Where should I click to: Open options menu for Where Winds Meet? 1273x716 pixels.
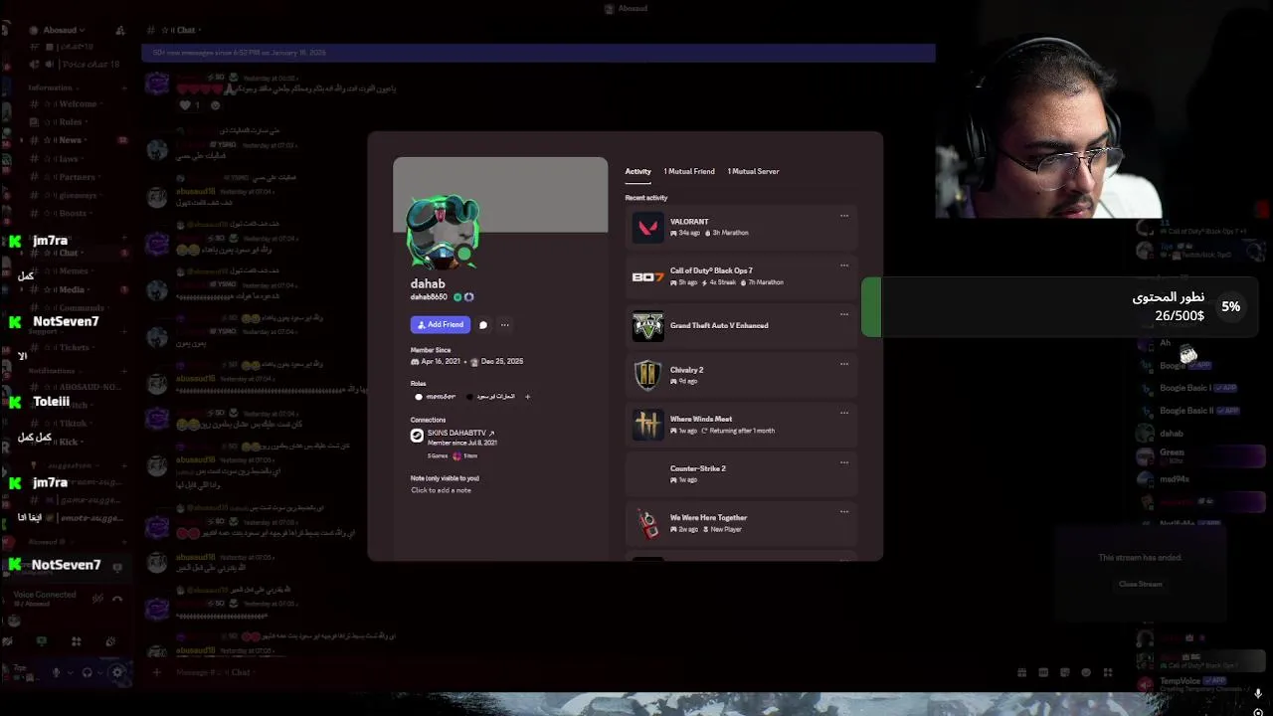point(844,413)
